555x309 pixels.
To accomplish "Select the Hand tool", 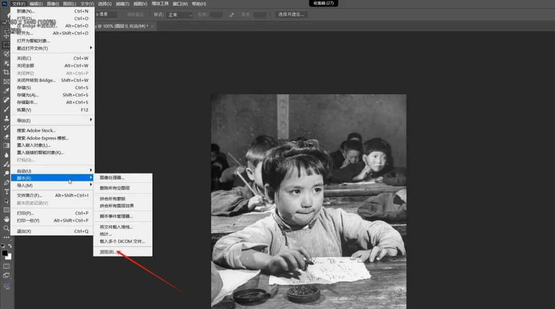I will 6,219.
